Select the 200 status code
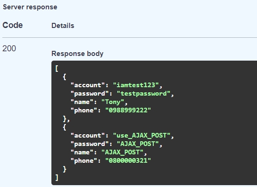The width and height of the screenshot is (257, 187). tap(9, 48)
